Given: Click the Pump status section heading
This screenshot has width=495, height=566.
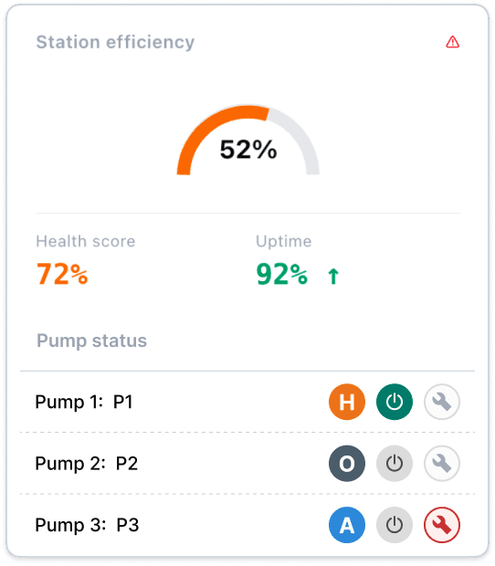Looking at the screenshot, I should point(91,341).
